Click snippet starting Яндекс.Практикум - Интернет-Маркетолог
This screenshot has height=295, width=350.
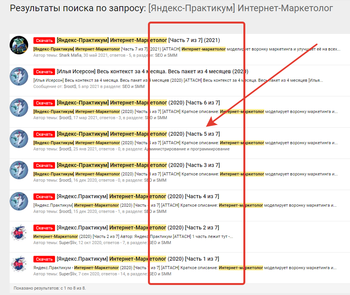pos(185,268)
